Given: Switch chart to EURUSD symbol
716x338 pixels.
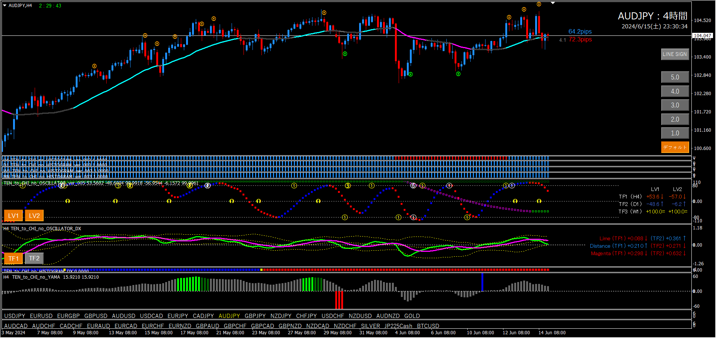Looking at the screenshot, I should (41, 316).
